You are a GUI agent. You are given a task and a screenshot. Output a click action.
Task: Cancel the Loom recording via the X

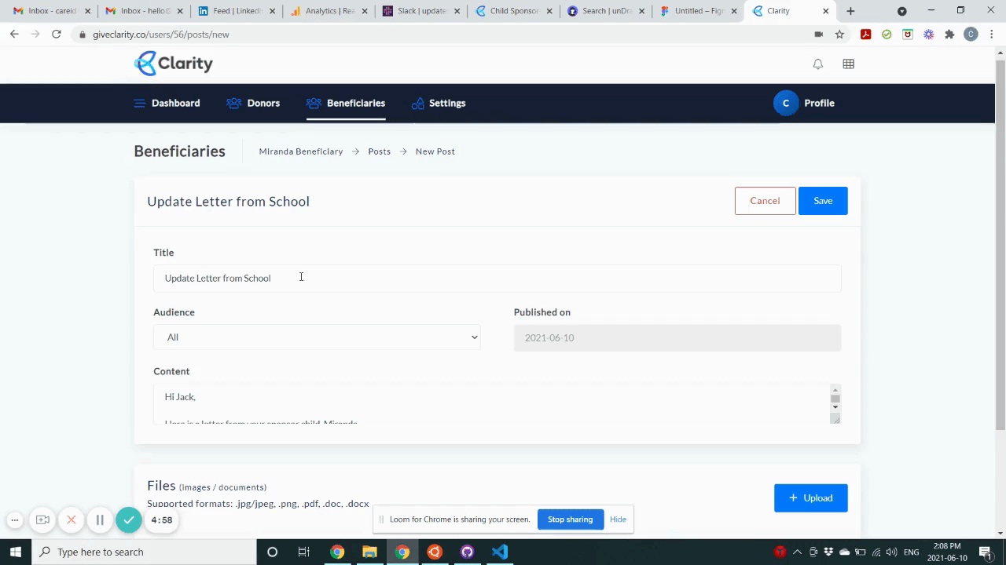[x=71, y=519]
